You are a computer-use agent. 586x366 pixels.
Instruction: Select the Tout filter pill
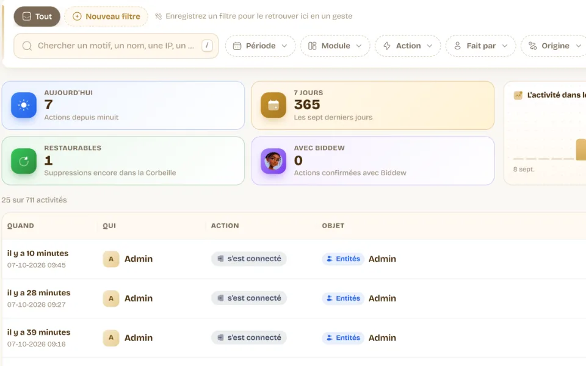click(x=37, y=16)
